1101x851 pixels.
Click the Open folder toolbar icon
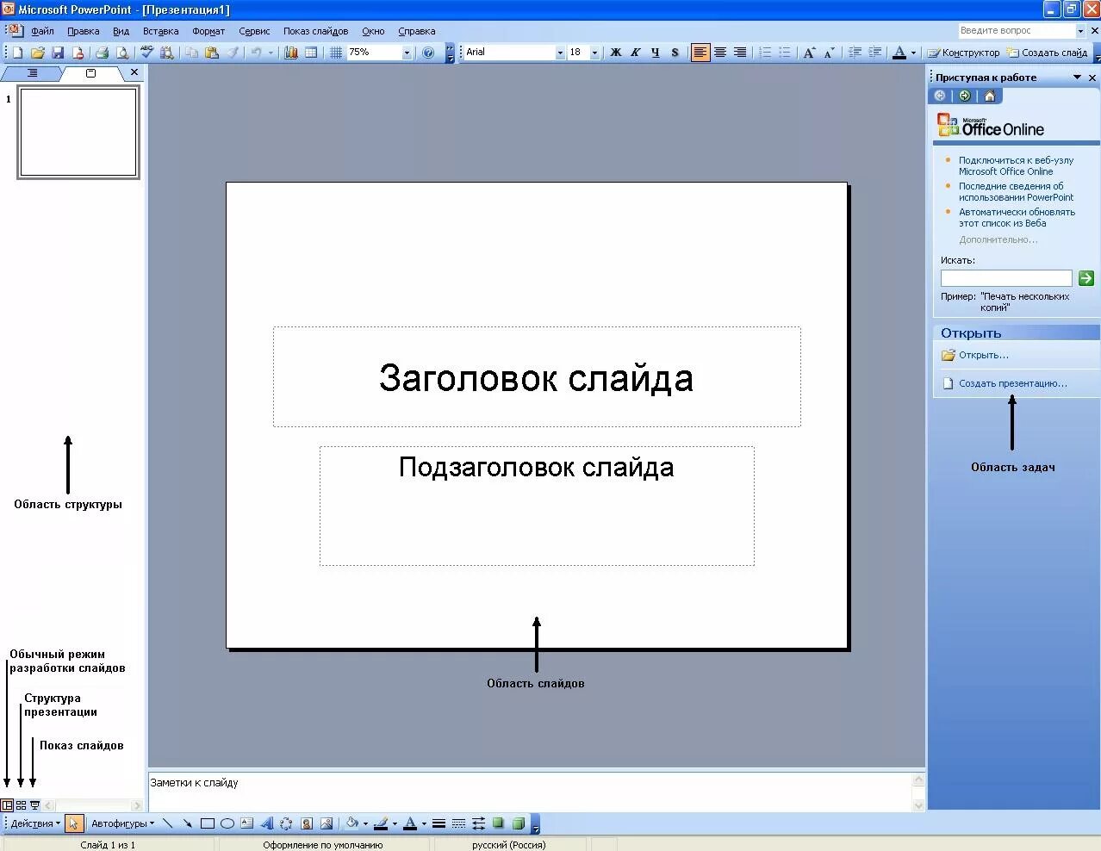38,53
